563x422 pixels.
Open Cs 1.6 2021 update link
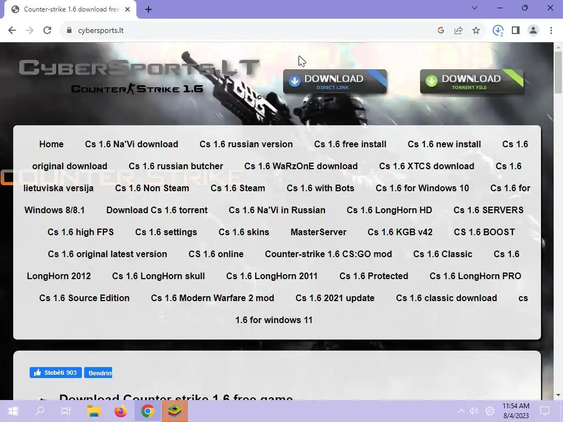click(x=335, y=298)
